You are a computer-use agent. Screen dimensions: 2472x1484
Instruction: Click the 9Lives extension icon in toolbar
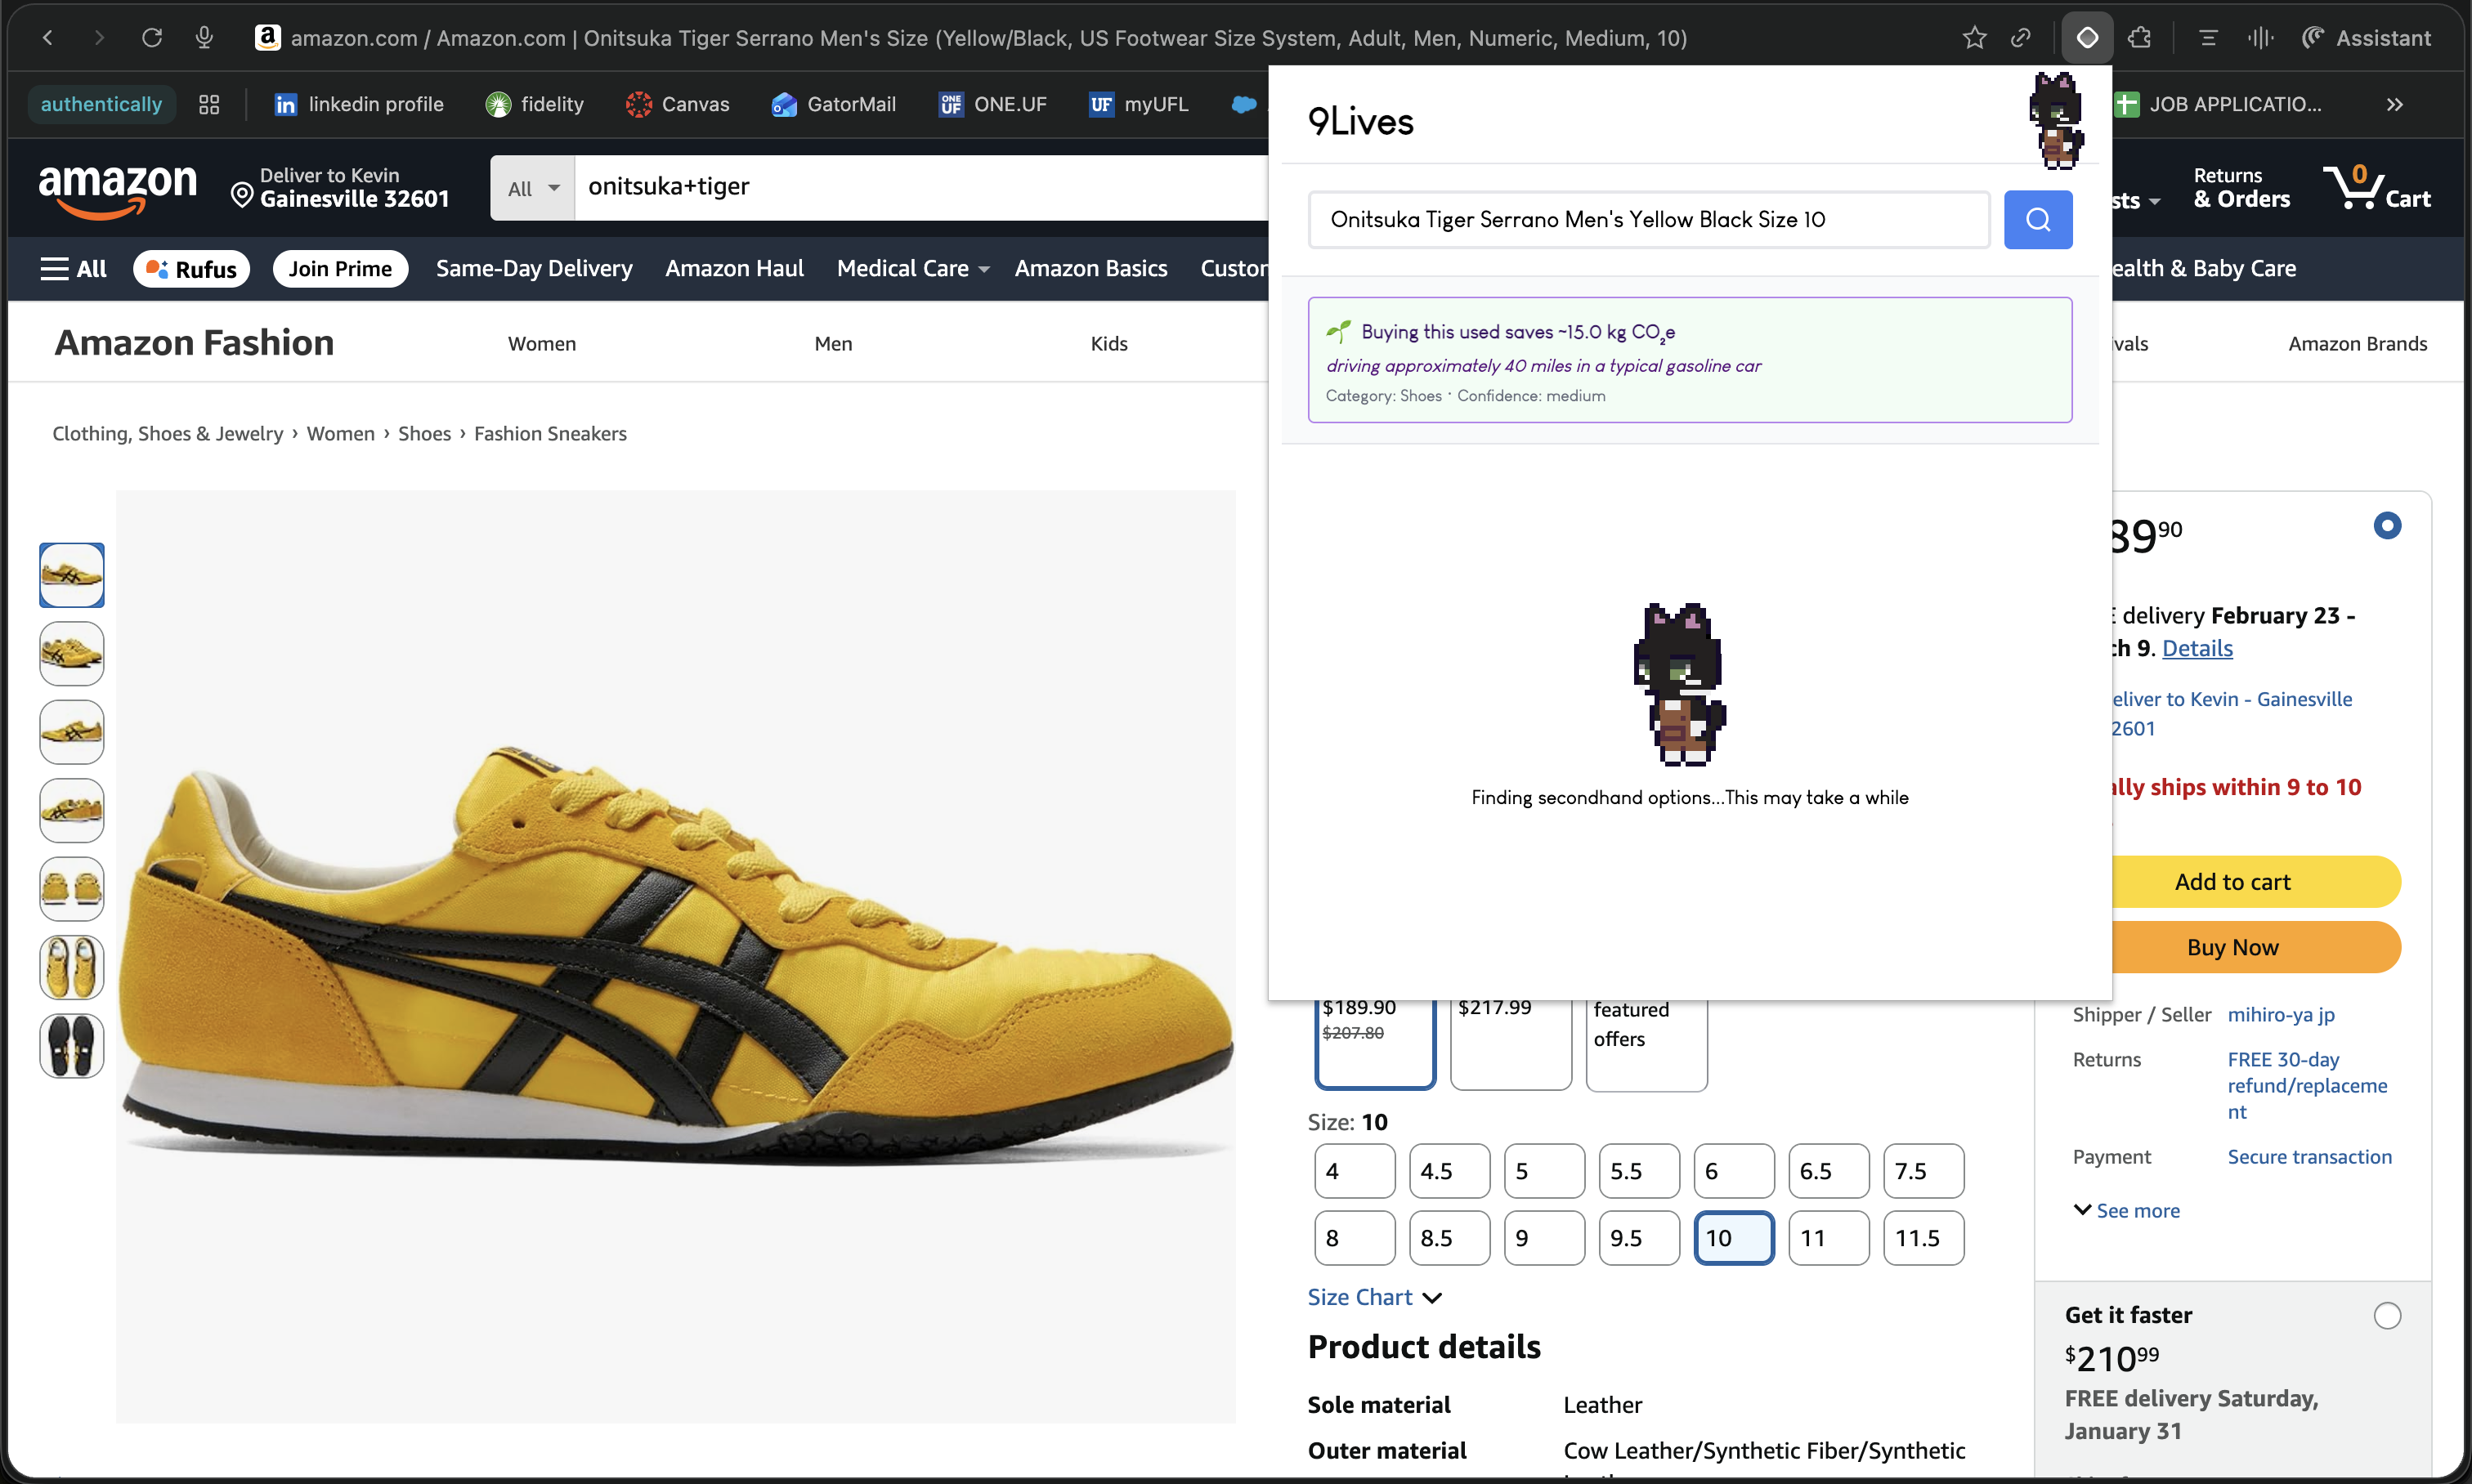tap(2087, 38)
